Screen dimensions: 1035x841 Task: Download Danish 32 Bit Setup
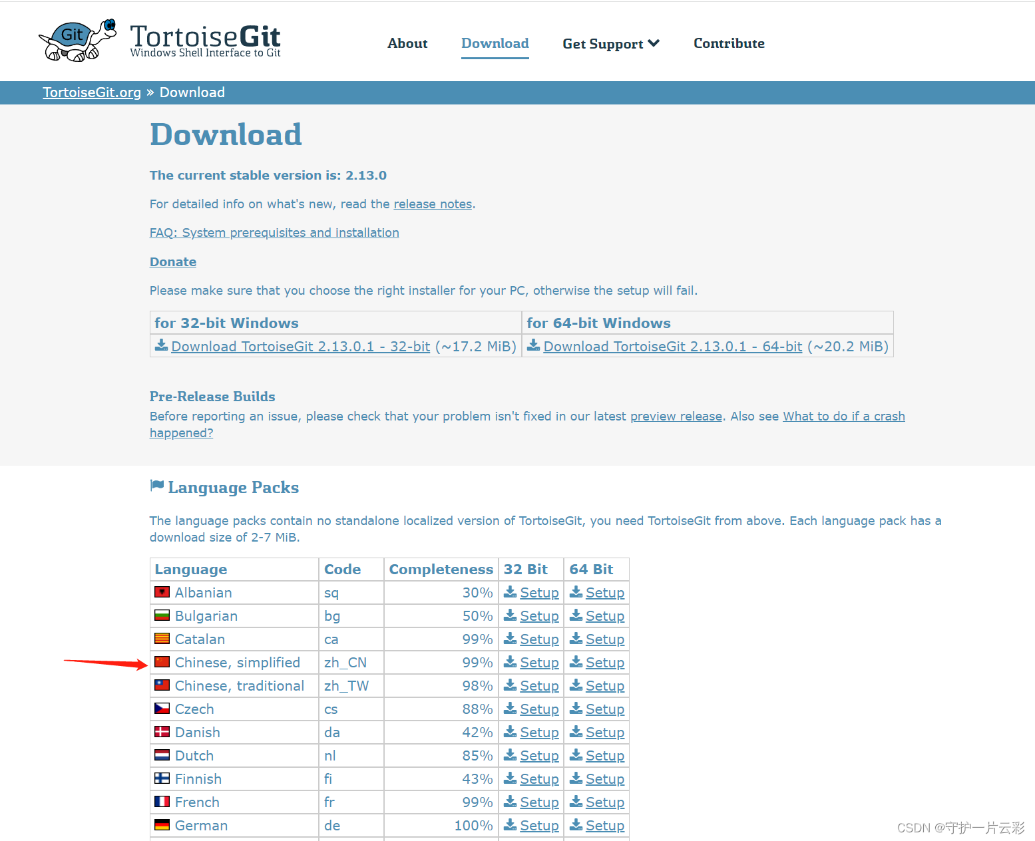[x=539, y=733]
